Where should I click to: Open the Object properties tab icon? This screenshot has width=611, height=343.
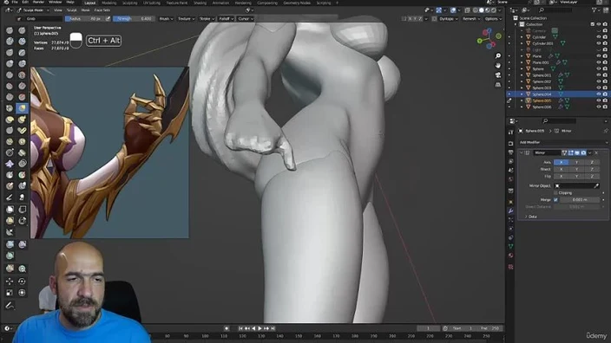tap(510, 202)
